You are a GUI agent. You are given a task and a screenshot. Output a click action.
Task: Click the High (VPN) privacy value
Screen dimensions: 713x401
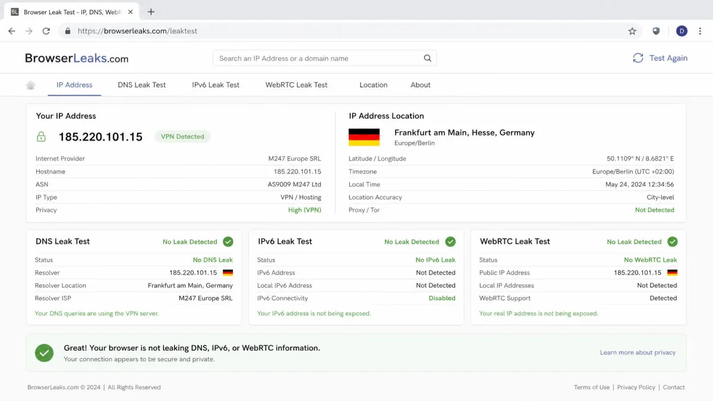[305, 210]
